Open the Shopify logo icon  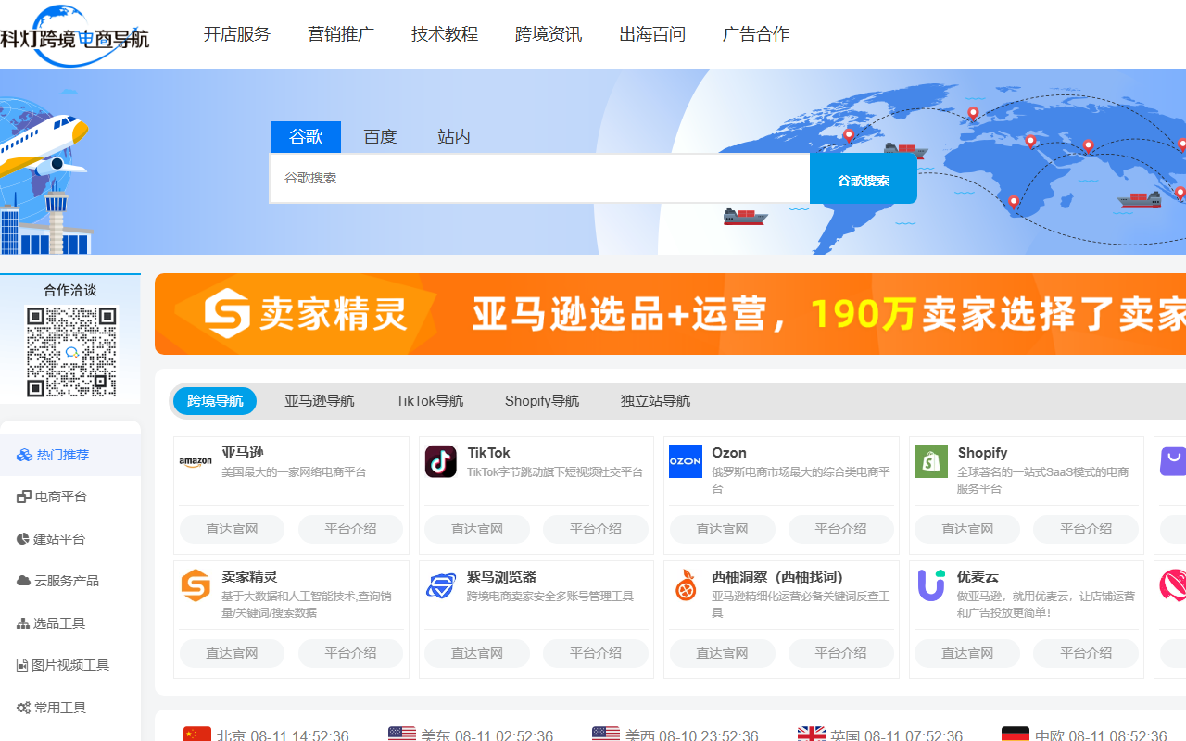tap(931, 461)
